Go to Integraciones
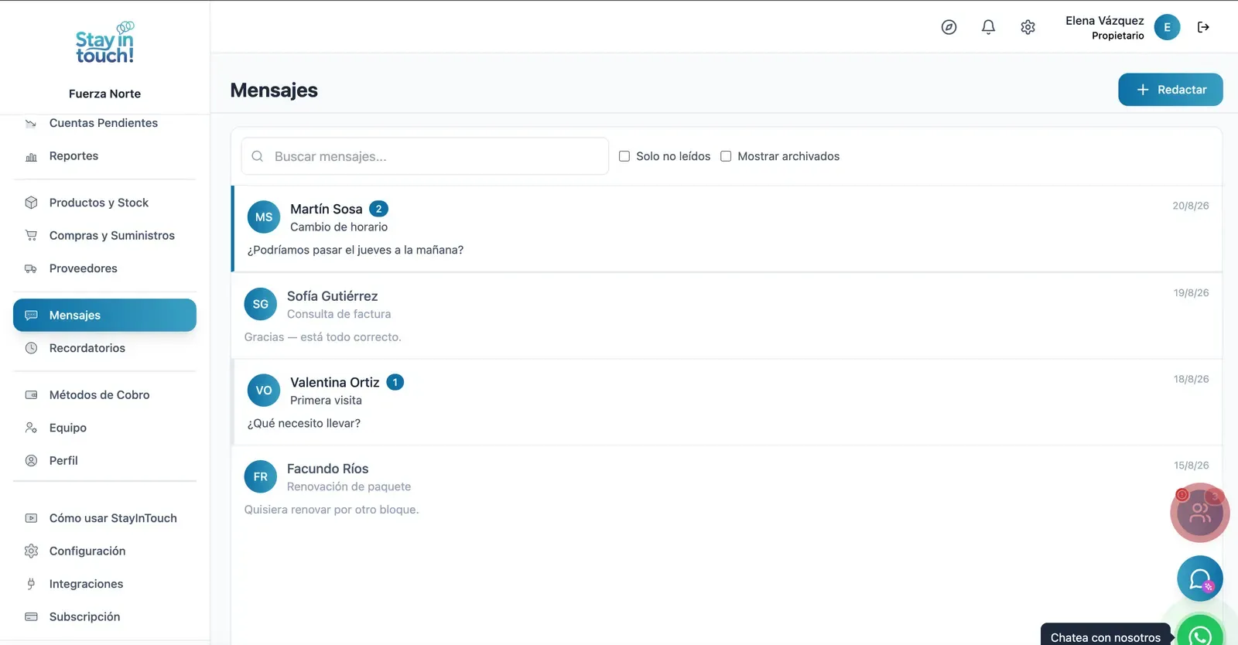Image resolution: width=1238 pixels, height=645 pixels. (x=104, y=584)
